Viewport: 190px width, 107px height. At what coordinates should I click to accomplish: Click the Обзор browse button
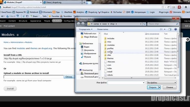click(x=69, y=77)
